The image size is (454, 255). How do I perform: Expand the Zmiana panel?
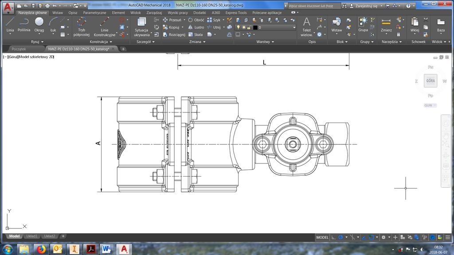[x=197, y=42]
